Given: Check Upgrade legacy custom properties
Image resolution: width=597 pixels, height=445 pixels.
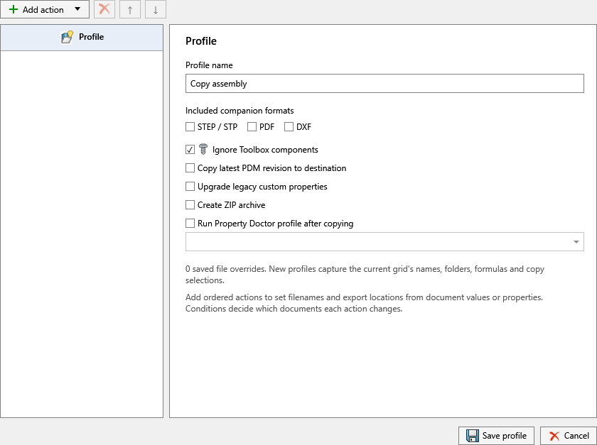Looking at the screenshot, I should (x=190, y=187).
